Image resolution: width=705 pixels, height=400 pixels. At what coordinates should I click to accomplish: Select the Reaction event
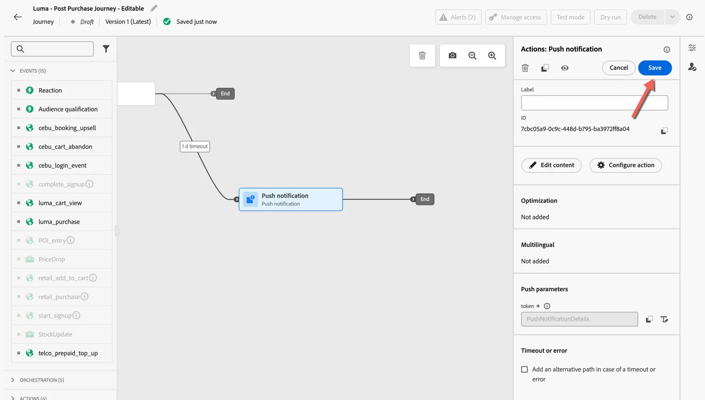pos(62,90)
